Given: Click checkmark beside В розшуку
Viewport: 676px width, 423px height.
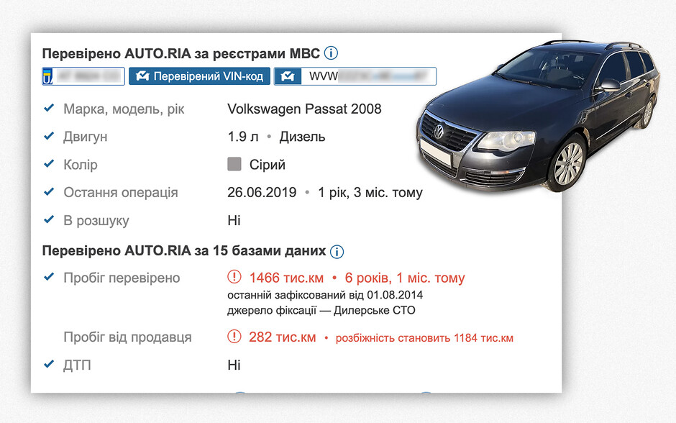Looking at the screenshot, I should [49, 220].
